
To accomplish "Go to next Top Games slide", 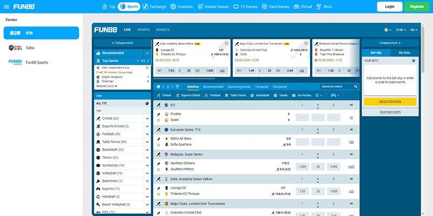I will 148,61.
